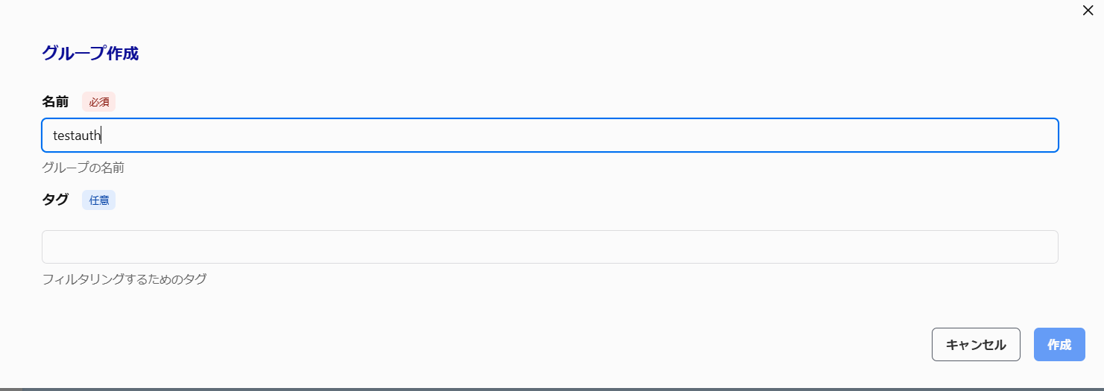The image size is (1104, 391).
Task: Place cursor at right end of 名前 field
Action: pos(1044,136)
